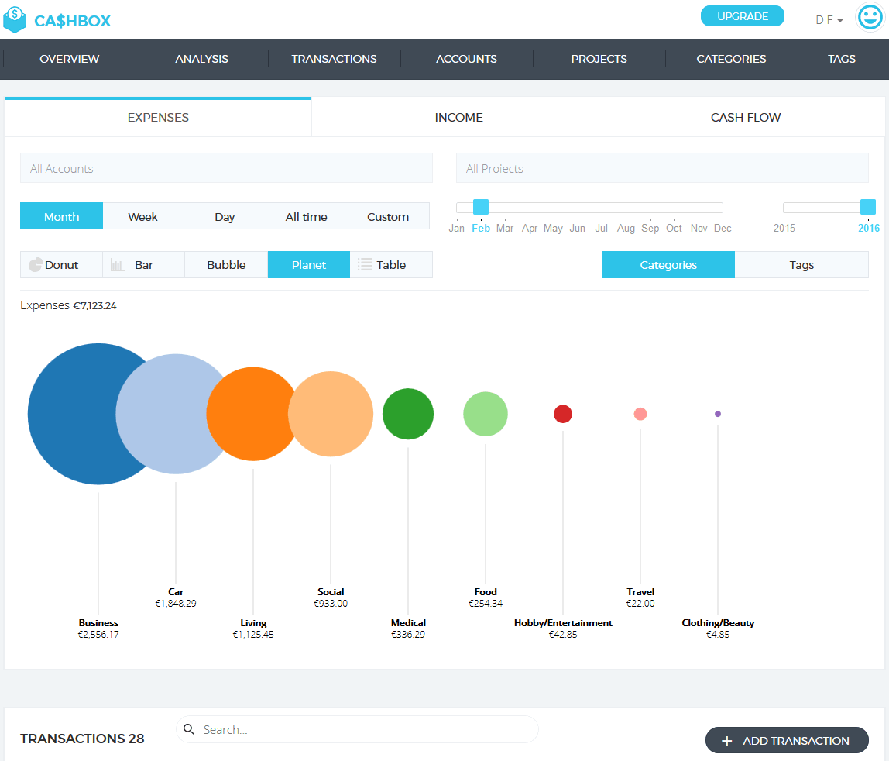Open the All Accounts dropdown
Image resolution: width=889 pixels, height=761 pixels.
point(226,168)
